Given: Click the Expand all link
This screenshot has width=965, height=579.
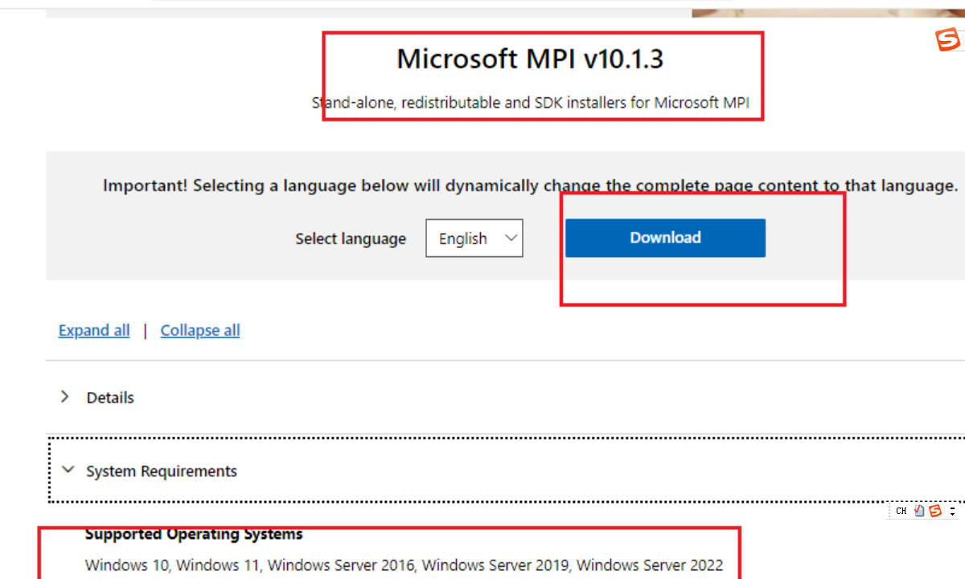Looking at the screenshot, I should tap(94, 330).
